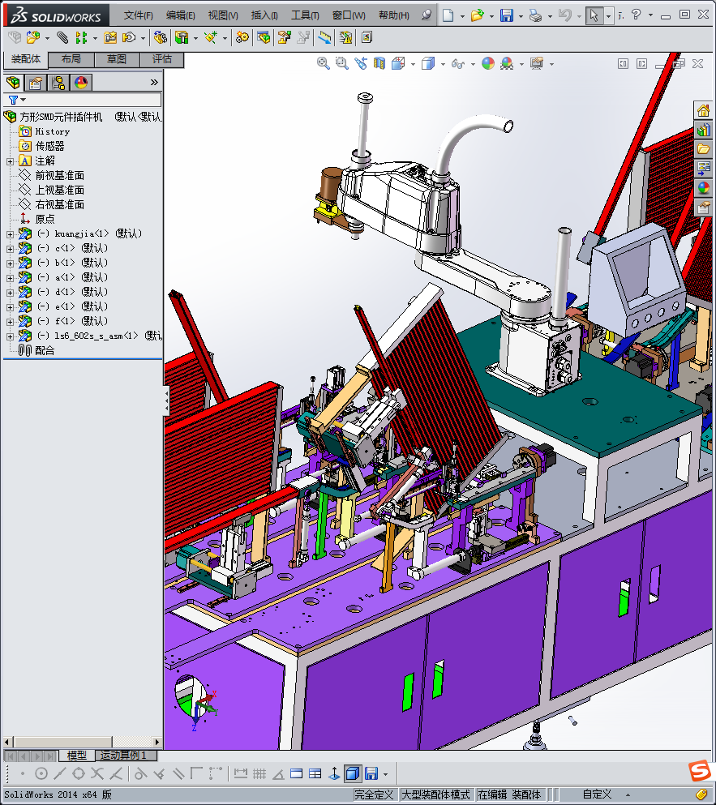Click the Insert Components toolbar icon
This screenshot has height=805, width=716.
point(33,37)
